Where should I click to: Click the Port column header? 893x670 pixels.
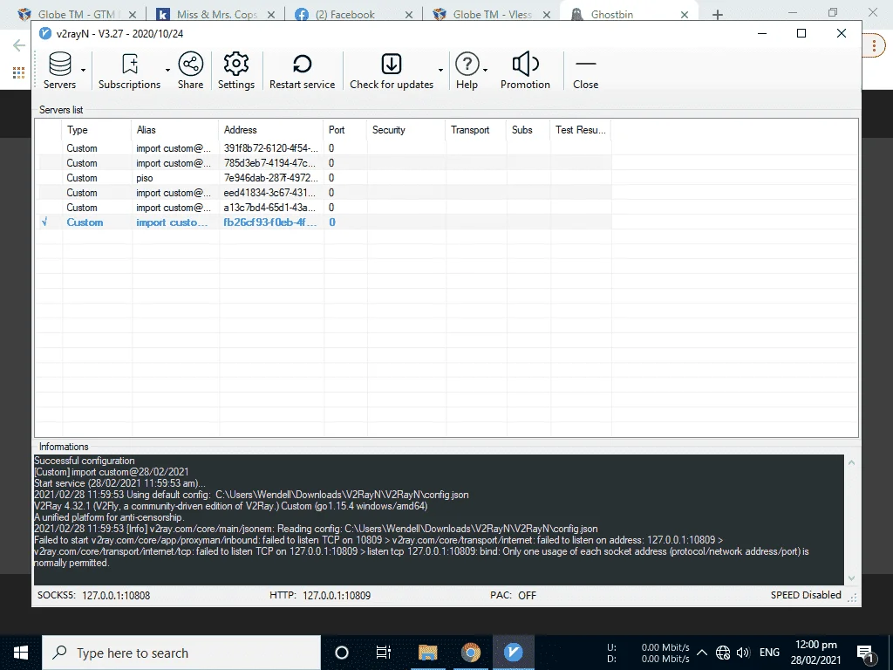click(x=345, y=130)
